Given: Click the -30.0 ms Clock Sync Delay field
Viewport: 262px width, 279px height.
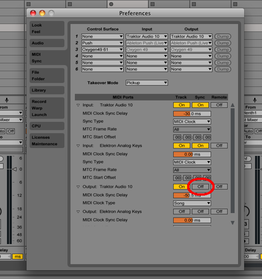Looking at the screenshot, I should (x=192, y=114).
